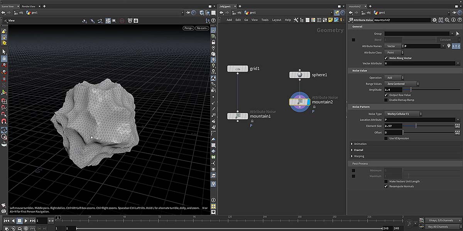The image size is (463, 231).
Task: Open Attribute Names type dropdown (Vector)
Action: click(394, 46)
